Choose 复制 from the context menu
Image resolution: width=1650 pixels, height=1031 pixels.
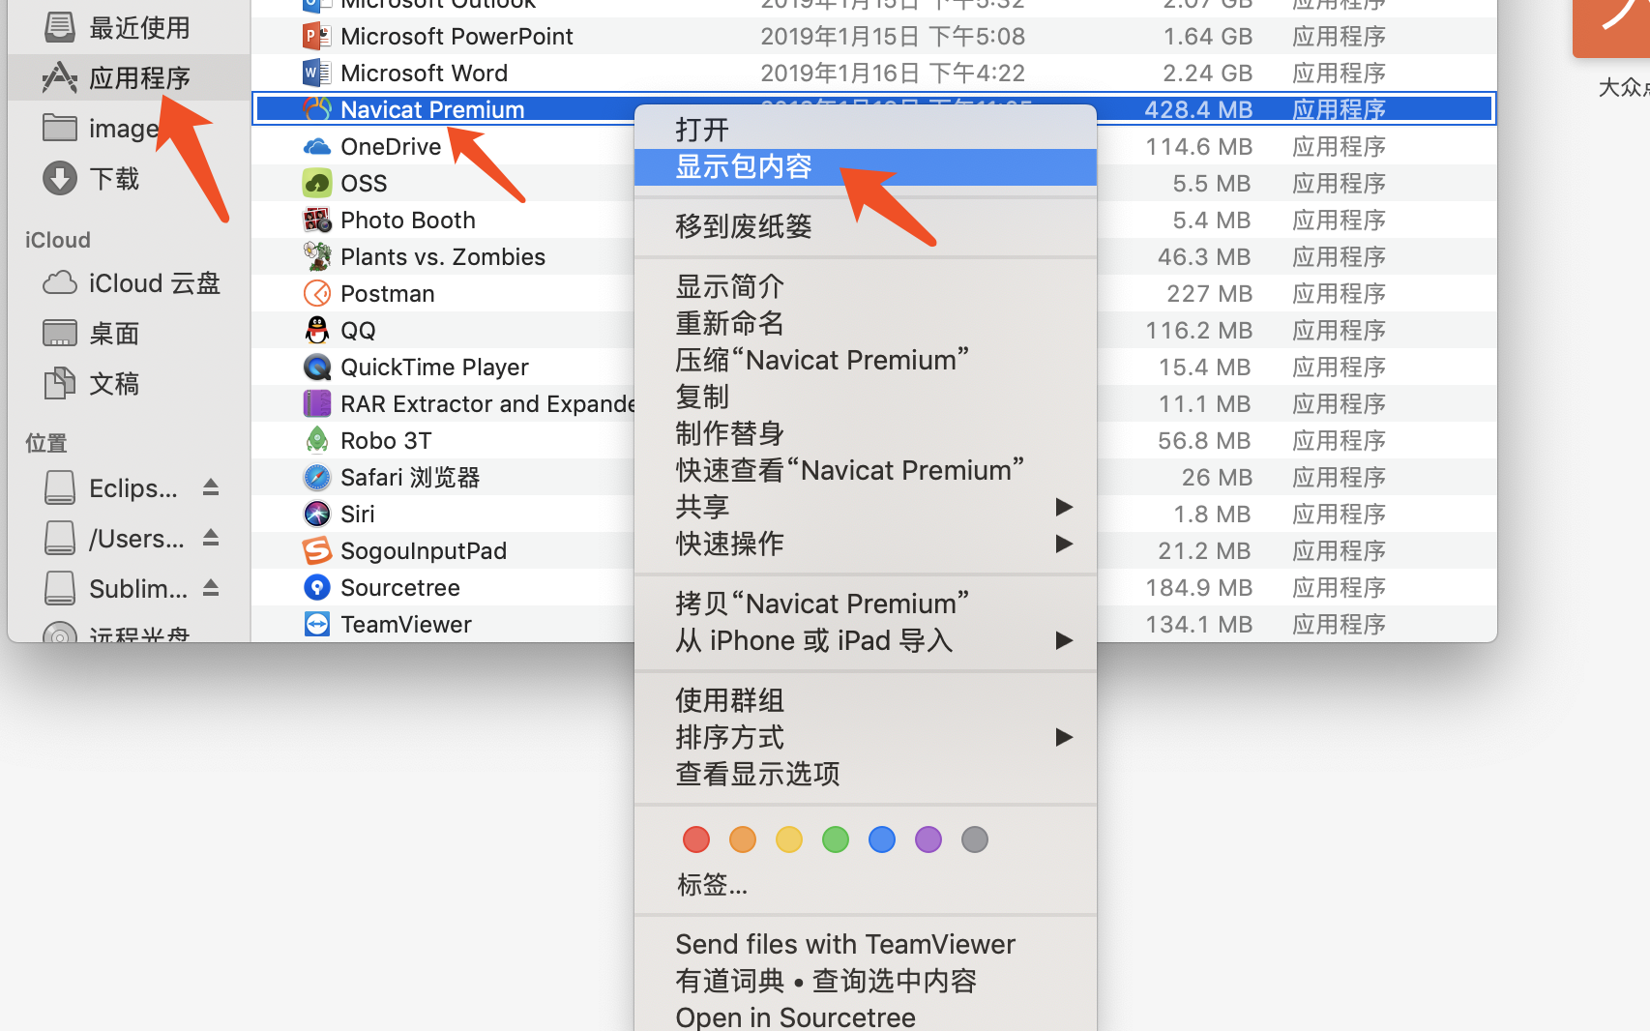tap(866, 397)
